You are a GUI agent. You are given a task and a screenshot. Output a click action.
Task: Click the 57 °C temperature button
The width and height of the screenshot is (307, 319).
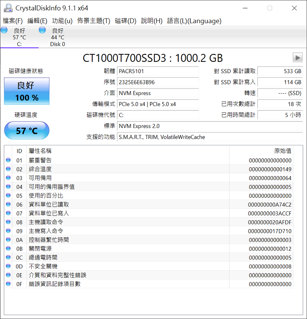(27, 131)
